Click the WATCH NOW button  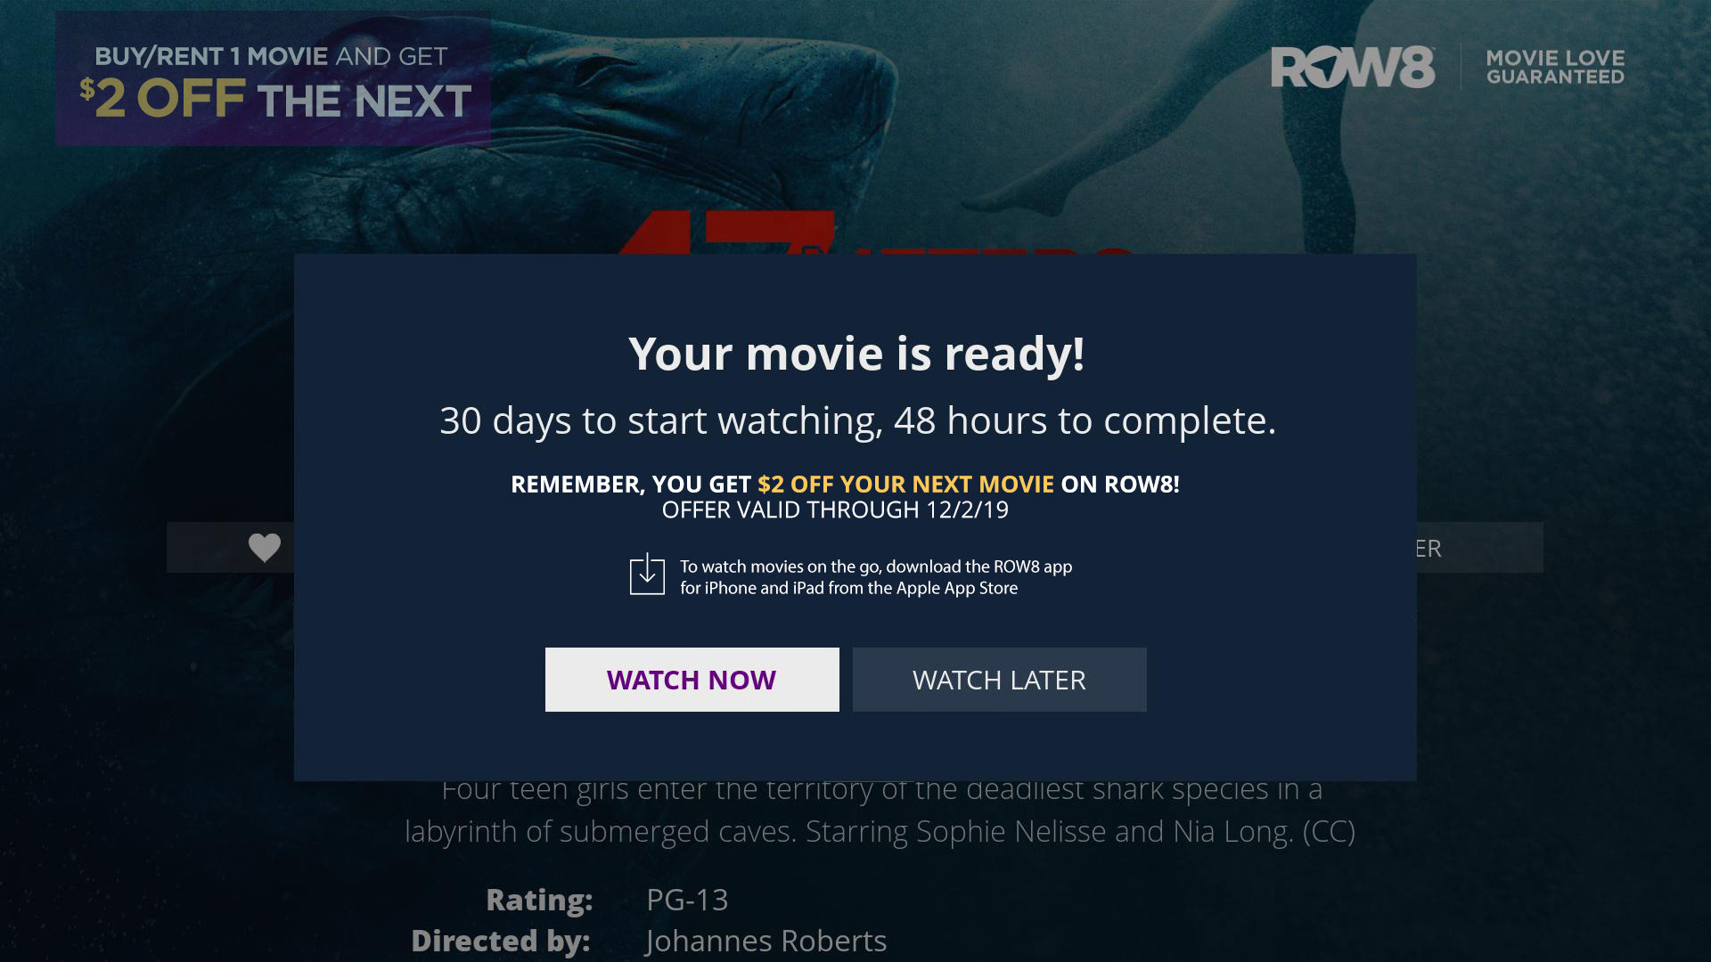(692, 680)
